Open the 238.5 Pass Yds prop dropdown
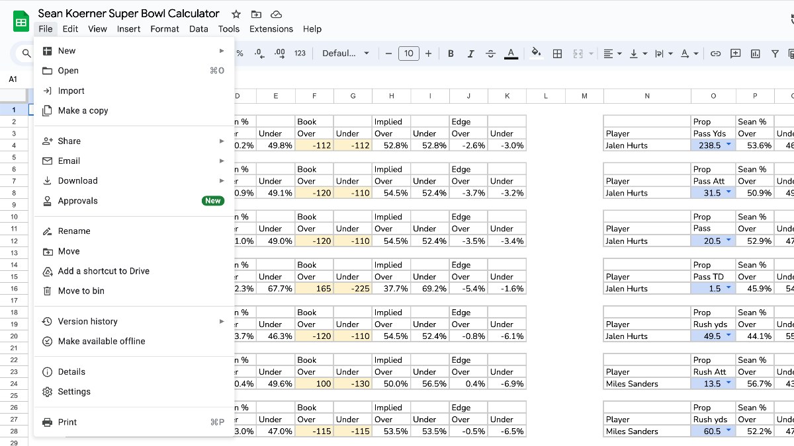The height and width of the screenshot is (446, 794). [728, 145]
